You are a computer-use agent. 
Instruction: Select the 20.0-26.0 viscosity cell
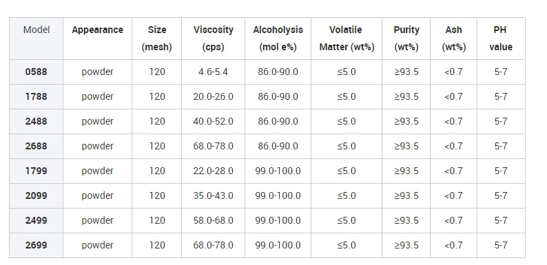coord(213,96)
